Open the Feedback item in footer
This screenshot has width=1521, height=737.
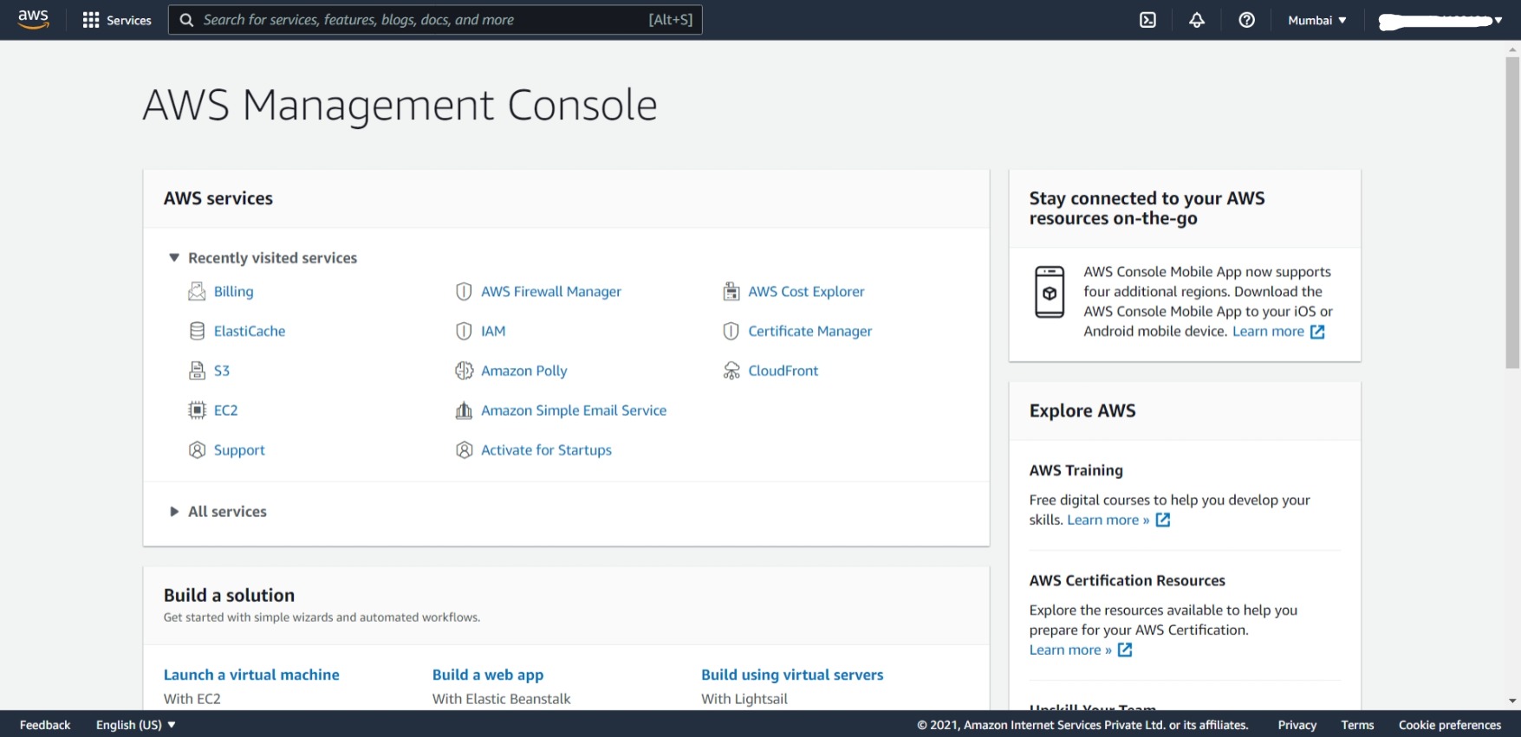tap(45, 725)
